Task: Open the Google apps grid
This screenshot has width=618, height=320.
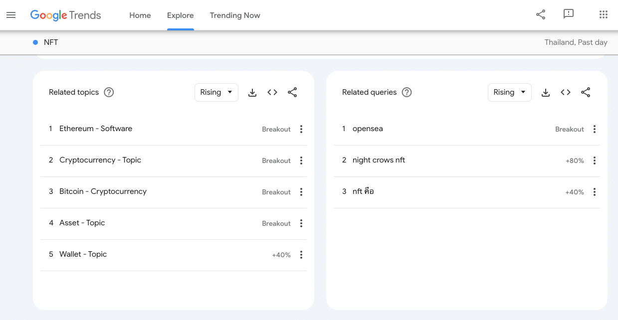Action: pyautogui.click(x=604, y=14)
